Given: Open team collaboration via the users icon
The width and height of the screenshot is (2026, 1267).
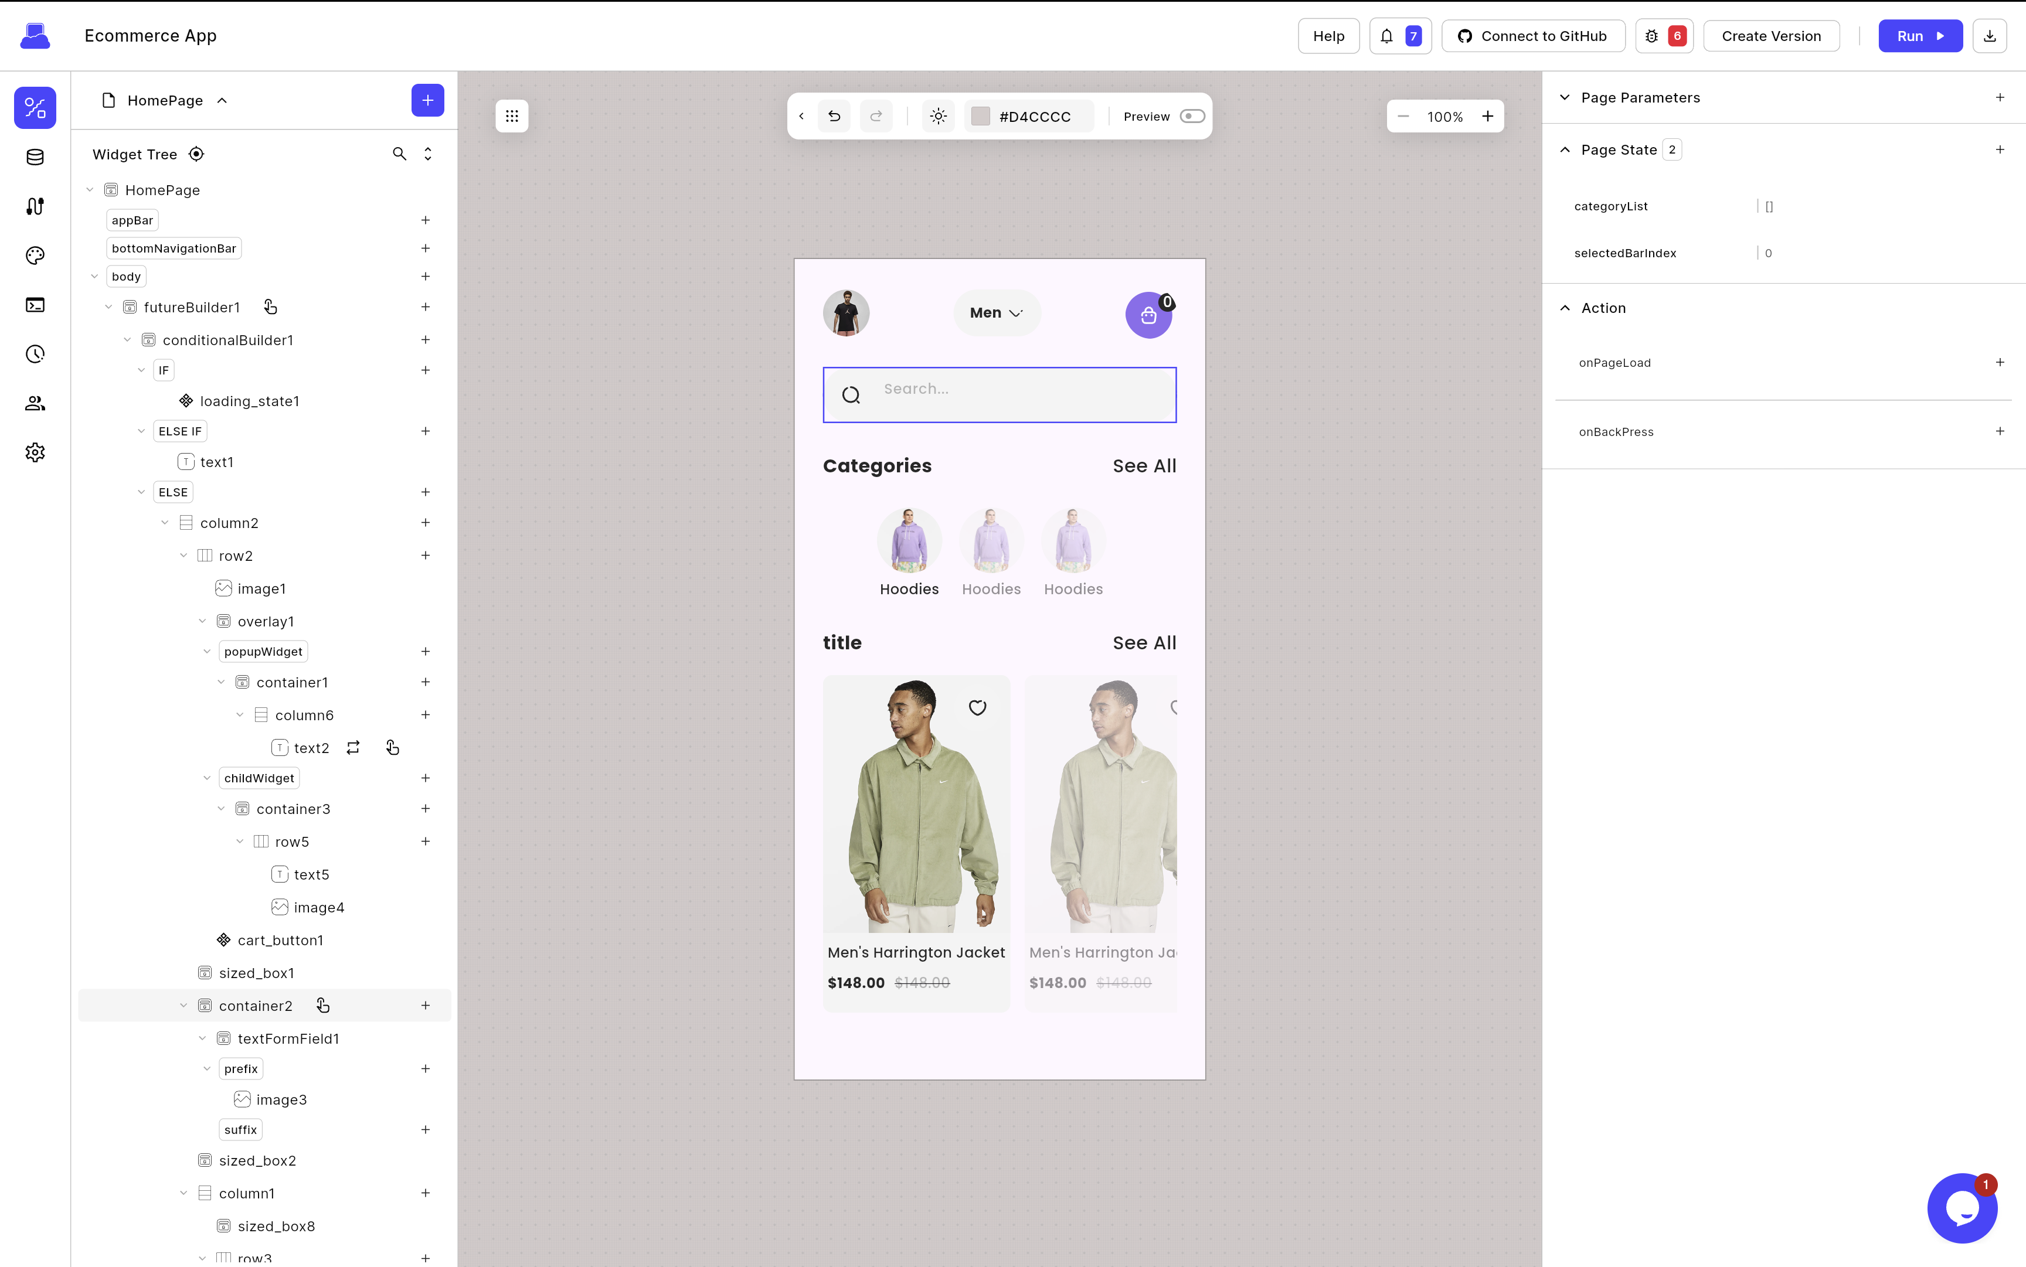Looking at the screenshot, I should pyautogui.click(x=35, y=403).
